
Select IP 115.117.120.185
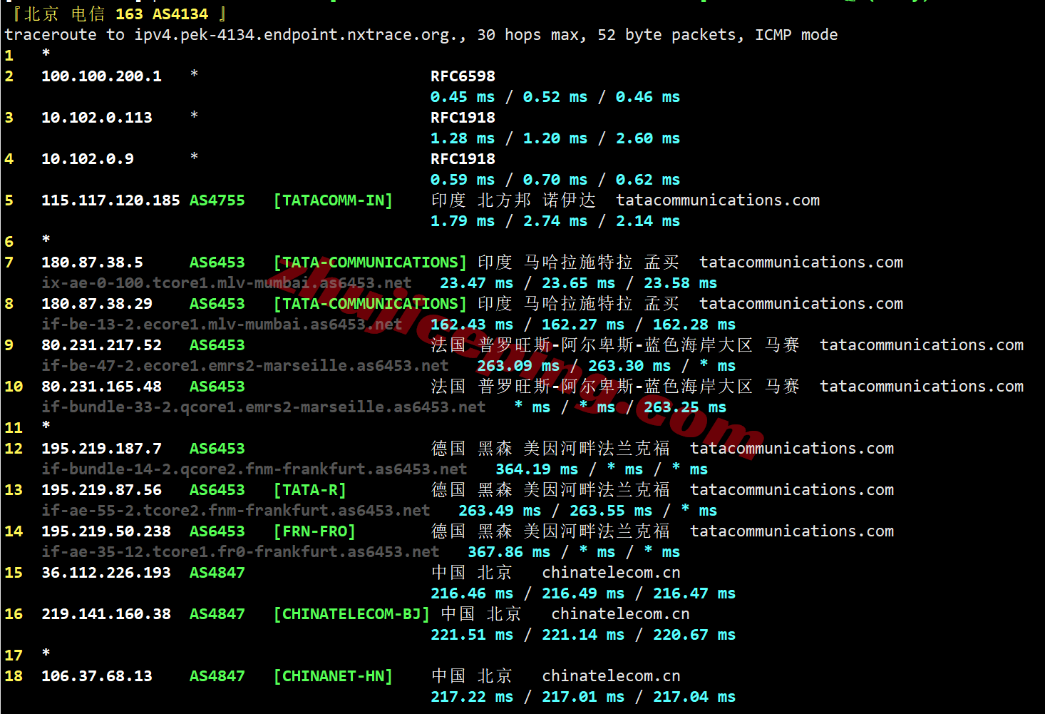click(x=110, y=200)
